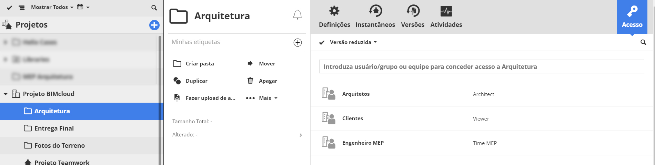
Task: Open the Mostrar Todos filter dropdown
Action: (x=52, y=7)
